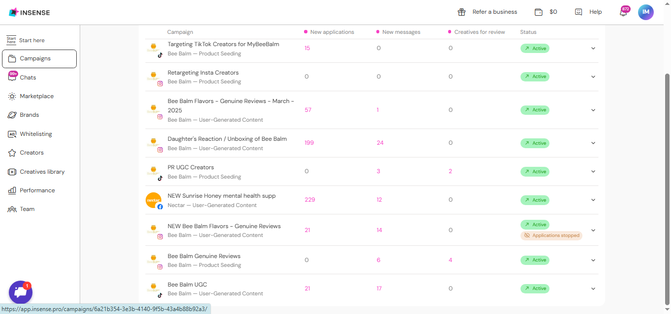Open the IM profile avatar

coord(646,12)
